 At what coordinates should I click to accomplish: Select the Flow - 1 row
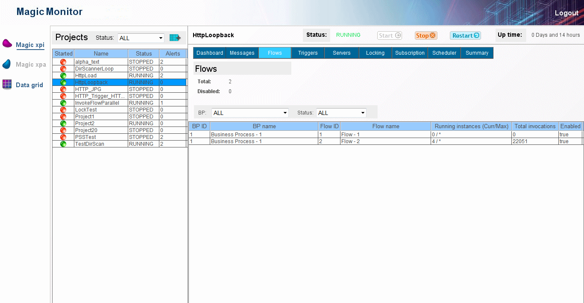pos(386,135)
